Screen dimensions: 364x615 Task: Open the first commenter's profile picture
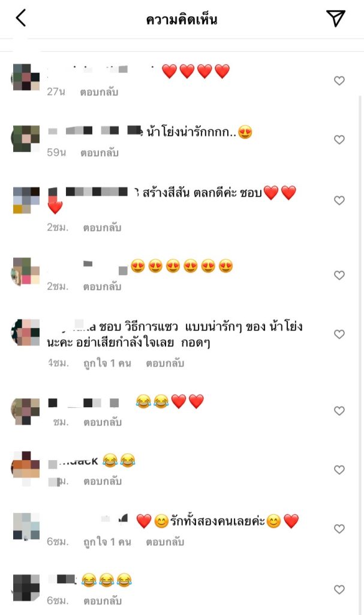pyautogui.click(x=26, y=77)
